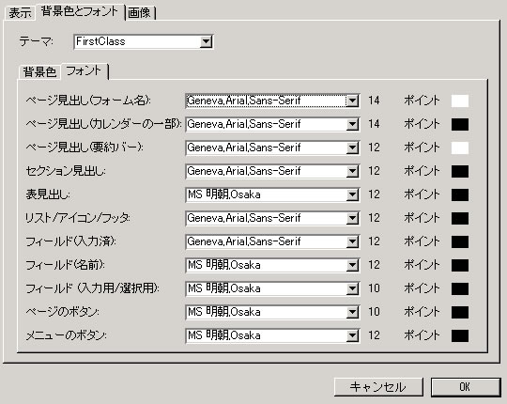507x404 pixels.
Task: Click font size 10 for フィールド (入力用/選択用)
Action: [x=374, y=288]
